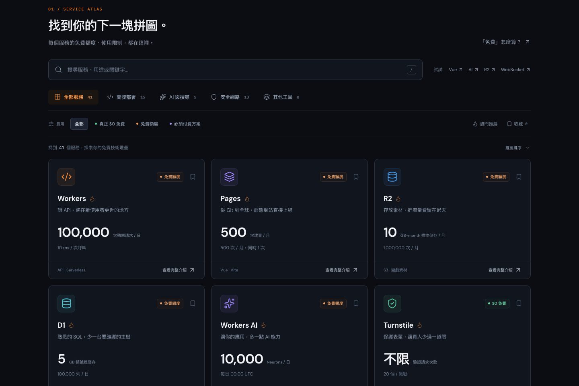Click the R2 database icon
Viewport: 579px width, 386px height.
coord(392,177)
